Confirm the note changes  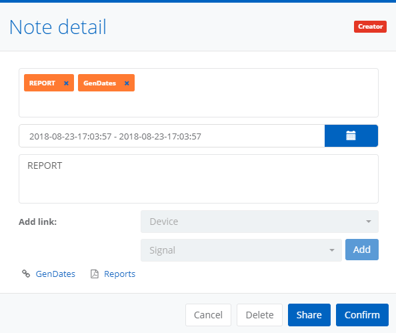coord(362,315)
